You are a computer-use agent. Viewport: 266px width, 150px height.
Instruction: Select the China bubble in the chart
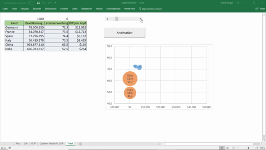pos(130,79)
